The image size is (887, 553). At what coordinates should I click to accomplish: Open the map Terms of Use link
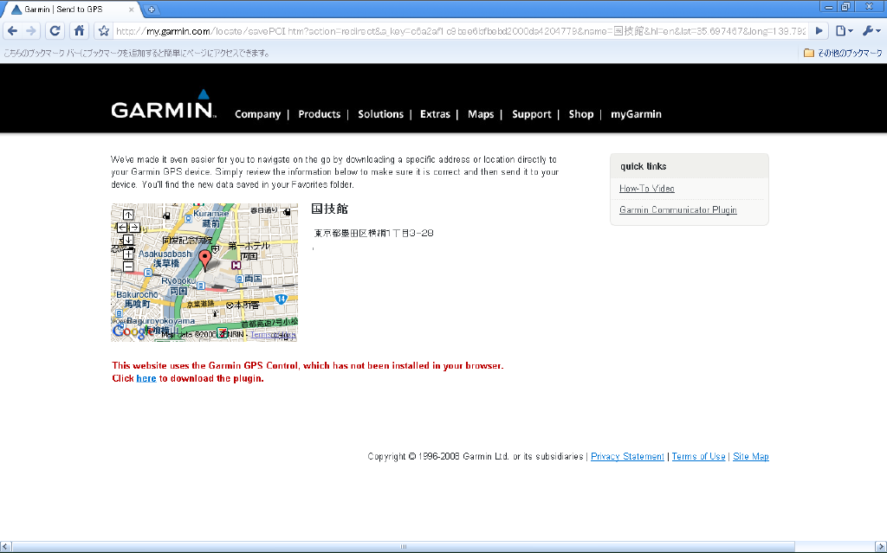(273, 335)
